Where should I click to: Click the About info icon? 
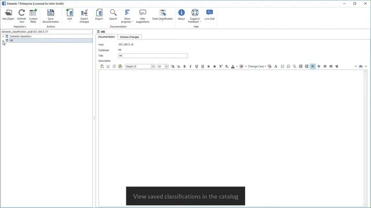pos(181,13)
